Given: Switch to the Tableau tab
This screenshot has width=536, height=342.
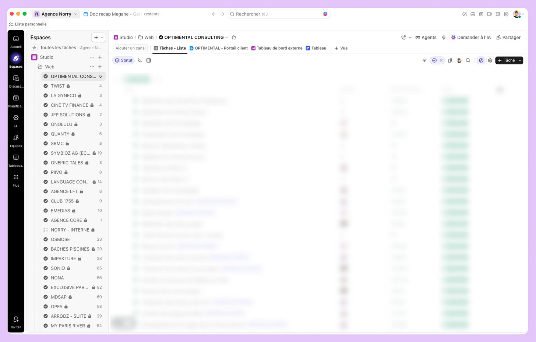Looking at the screenshot, I should (x=316, y=48).
